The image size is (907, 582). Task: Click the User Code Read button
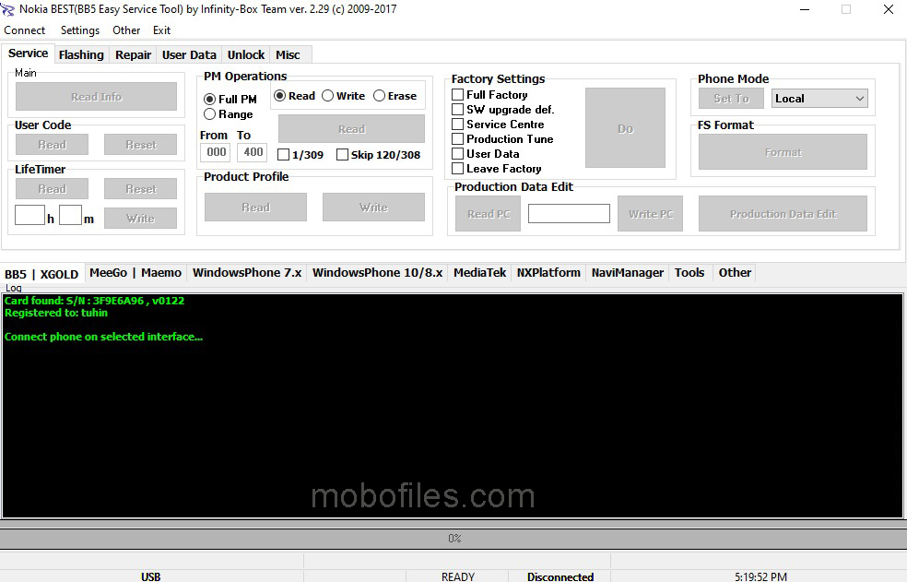(52, 145)
